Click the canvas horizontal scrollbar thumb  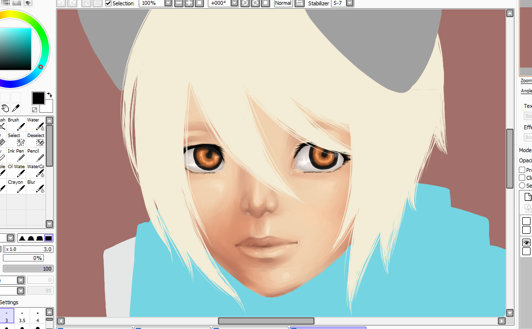click(266, 321)
